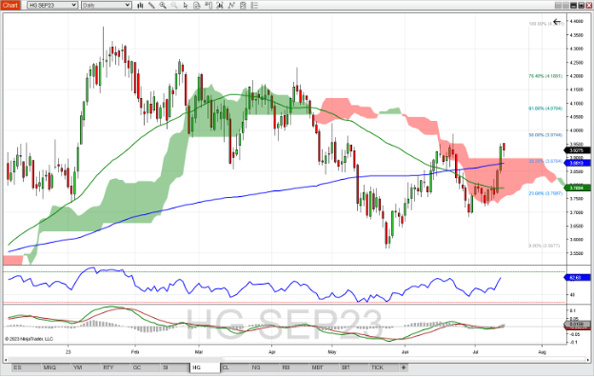594x377 pixels.
Task: Switch to the RTY tab
Action: point(115,367)
